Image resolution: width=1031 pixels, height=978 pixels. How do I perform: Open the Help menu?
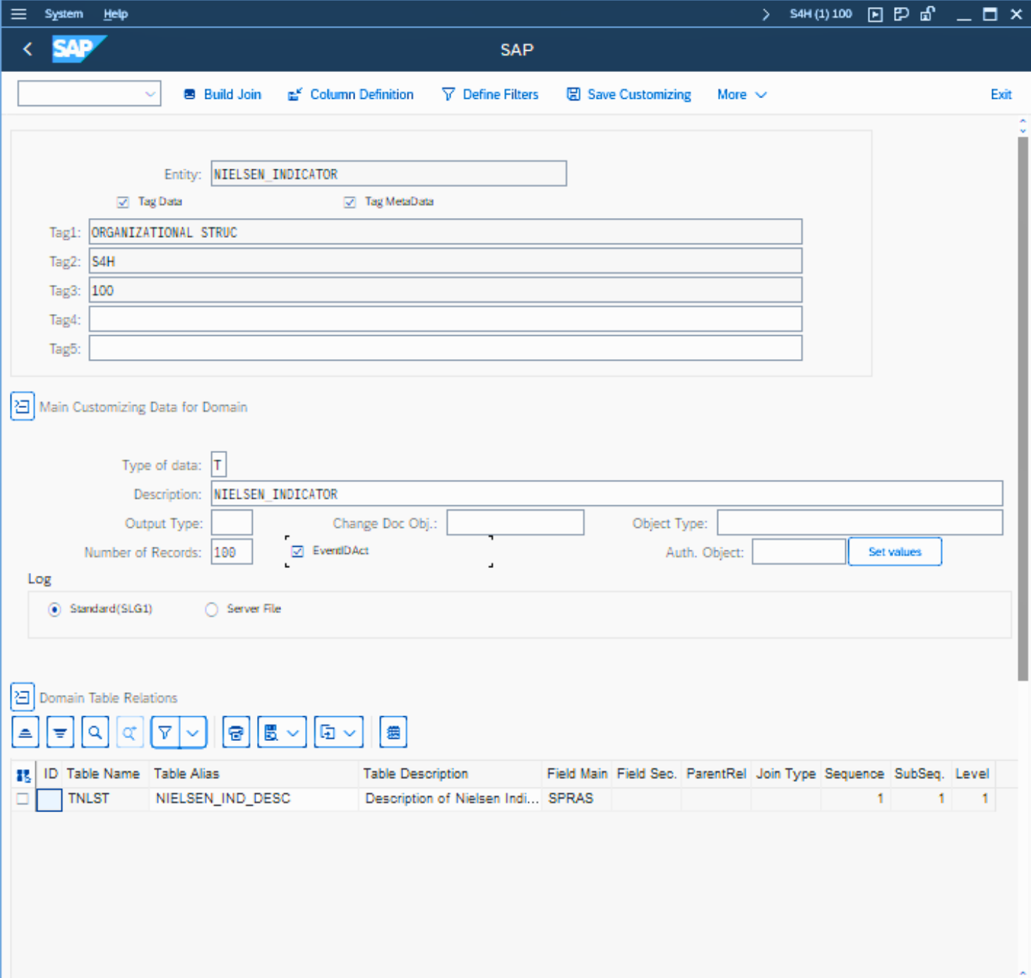tap(115, 13)
